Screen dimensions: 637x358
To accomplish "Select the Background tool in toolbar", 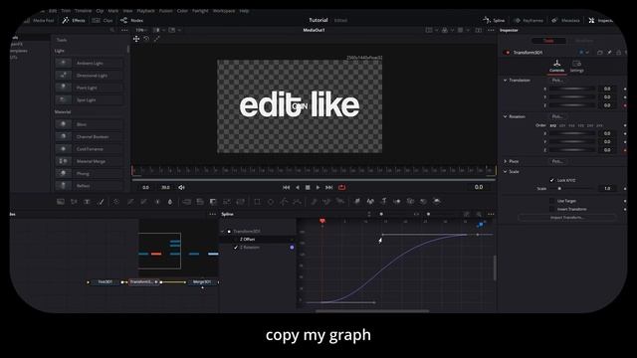I will (61, 201).
